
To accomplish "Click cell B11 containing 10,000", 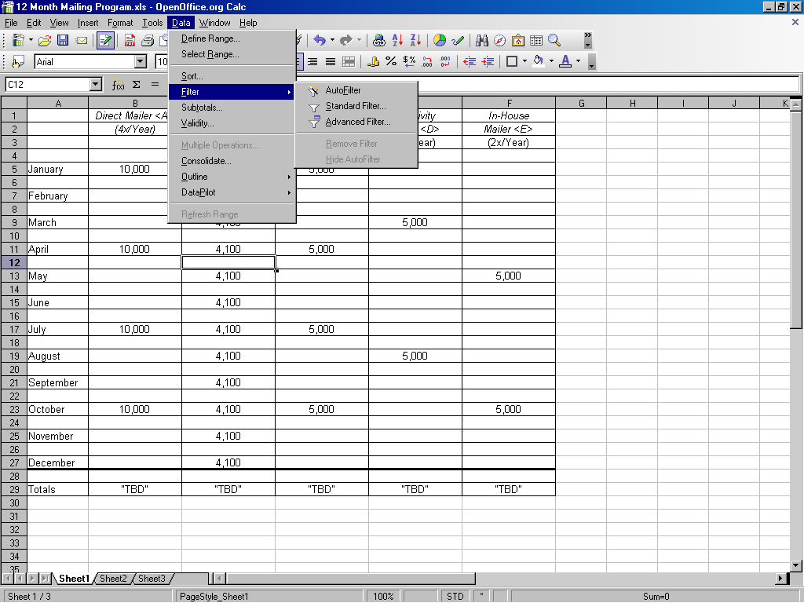I will [x=134, y=249].
